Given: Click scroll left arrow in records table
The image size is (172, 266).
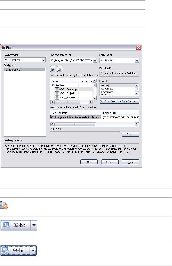Looking at the screenshot, I should click(x=52, y=124).
